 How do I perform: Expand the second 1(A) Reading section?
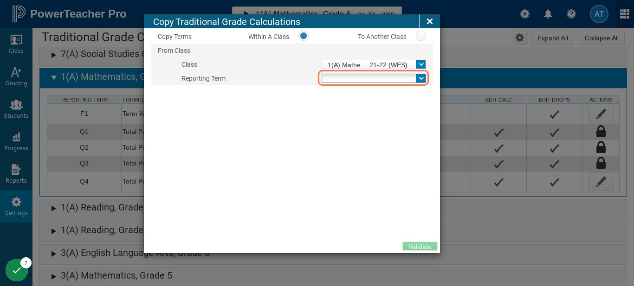pyautogui.click(x=53, y=231)
